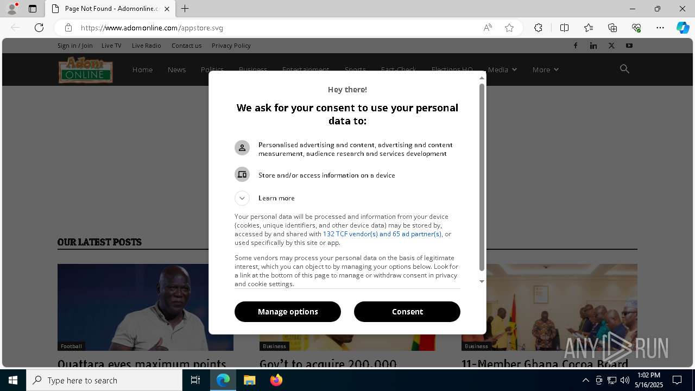
Task: Select the Home navigation item
Action: tap(142, 70)
